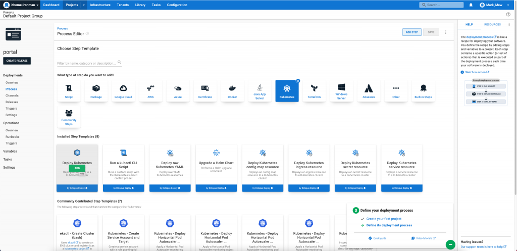Open Create your first project link

[x=384, y=219]
